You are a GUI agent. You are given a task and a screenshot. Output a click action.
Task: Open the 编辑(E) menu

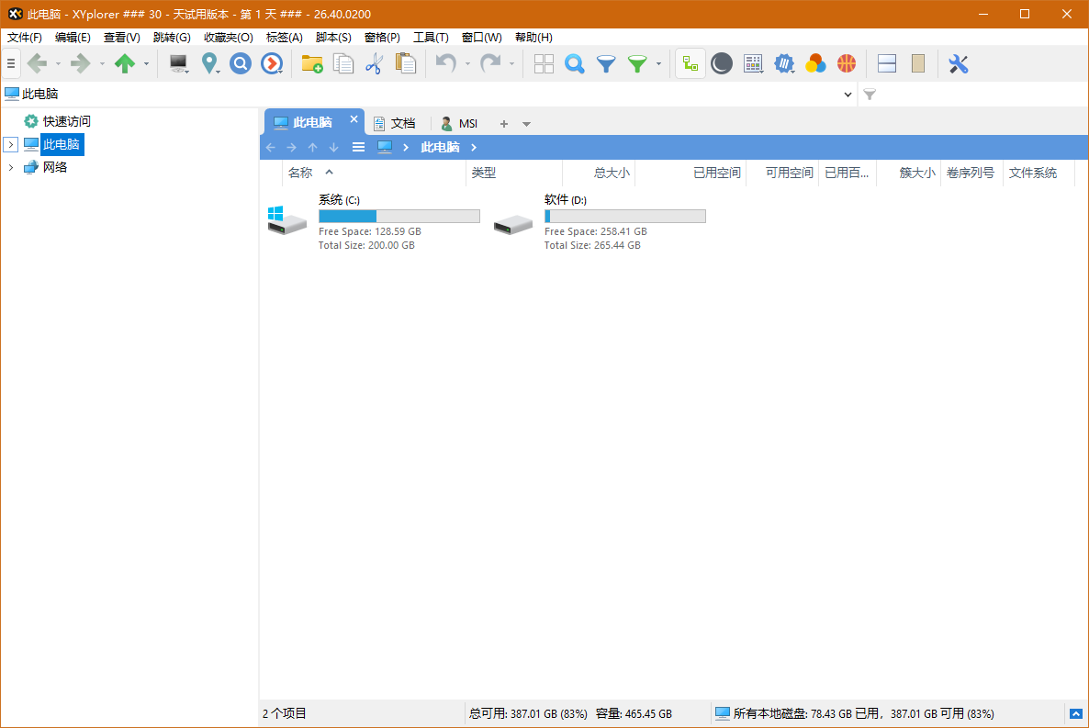[x=73, y=38]
